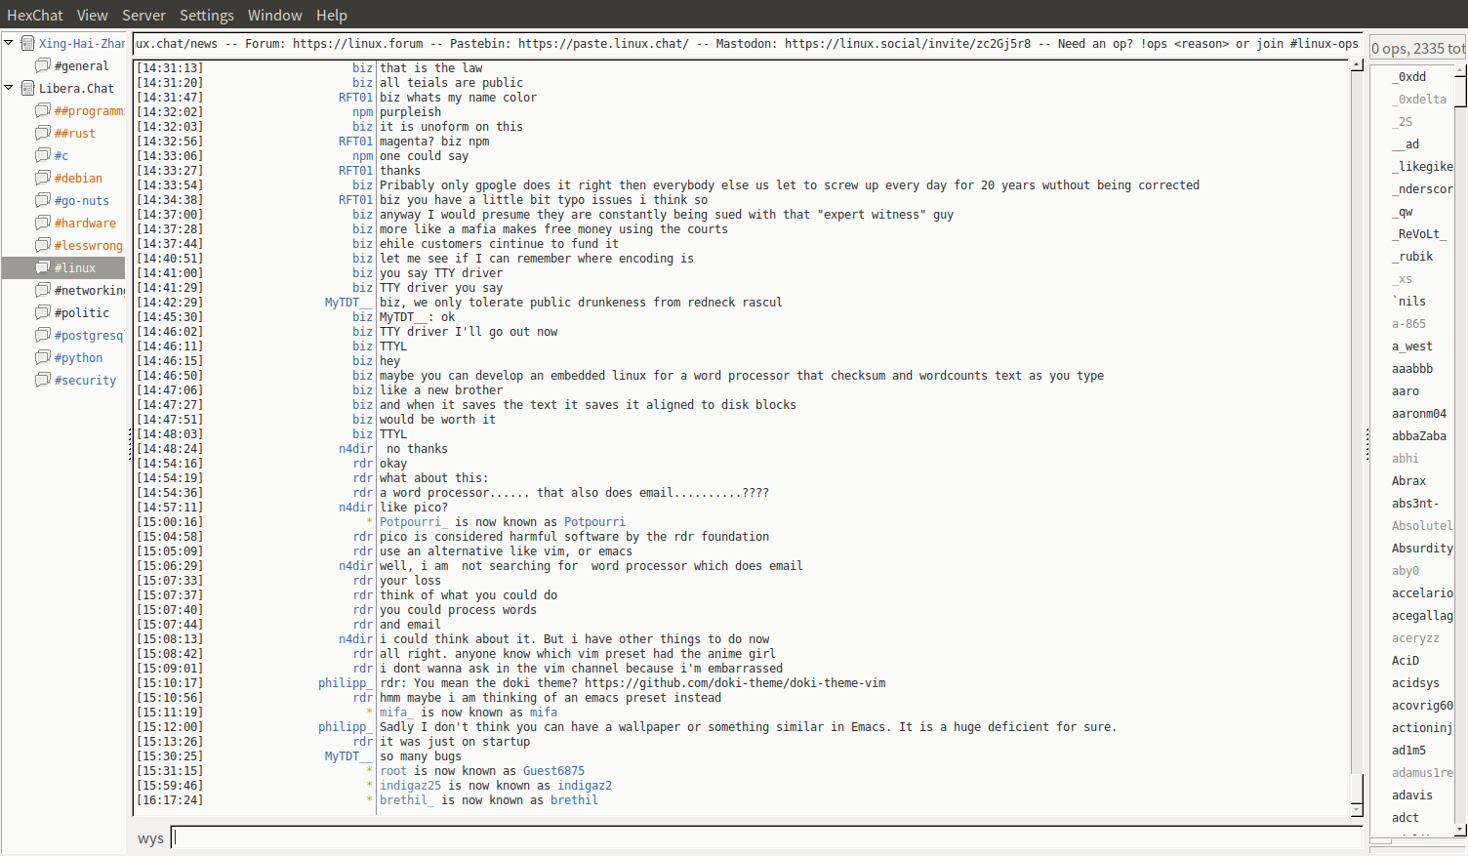This screenshot has width=1468, height=856.
Task: Click the Potpourri nickname in rename notice
Action: click(594, 522)
